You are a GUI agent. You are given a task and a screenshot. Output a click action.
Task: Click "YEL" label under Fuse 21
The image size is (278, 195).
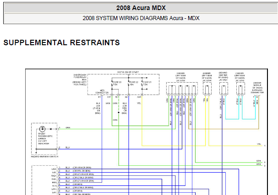(139, 103)
